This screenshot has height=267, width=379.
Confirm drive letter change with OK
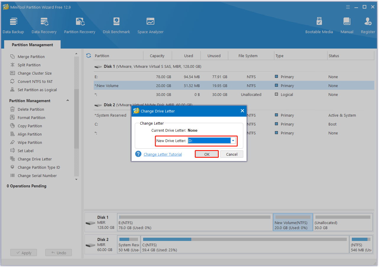click(207, 154)
